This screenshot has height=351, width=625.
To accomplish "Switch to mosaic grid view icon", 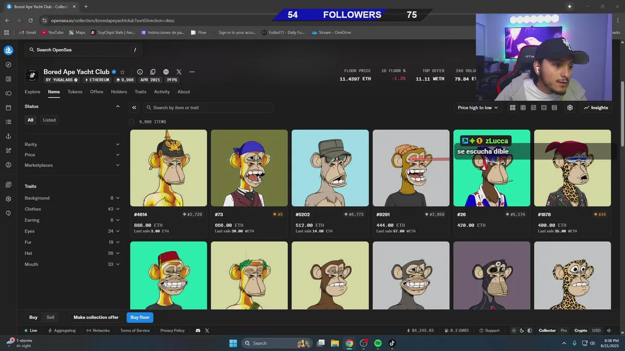I will (534, 108).
